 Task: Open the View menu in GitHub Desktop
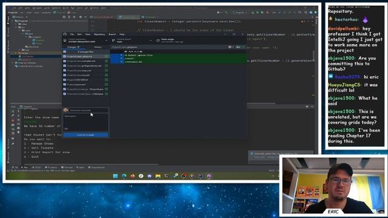tap(87, 35)
